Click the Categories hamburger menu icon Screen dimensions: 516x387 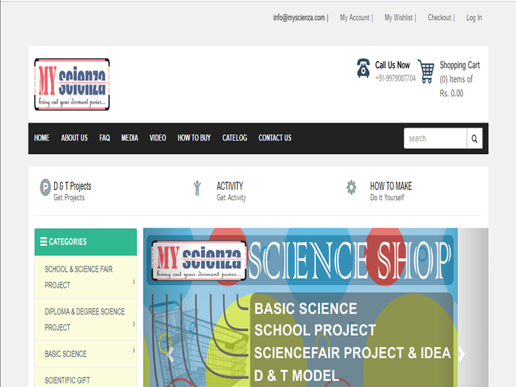click(43, 242)
